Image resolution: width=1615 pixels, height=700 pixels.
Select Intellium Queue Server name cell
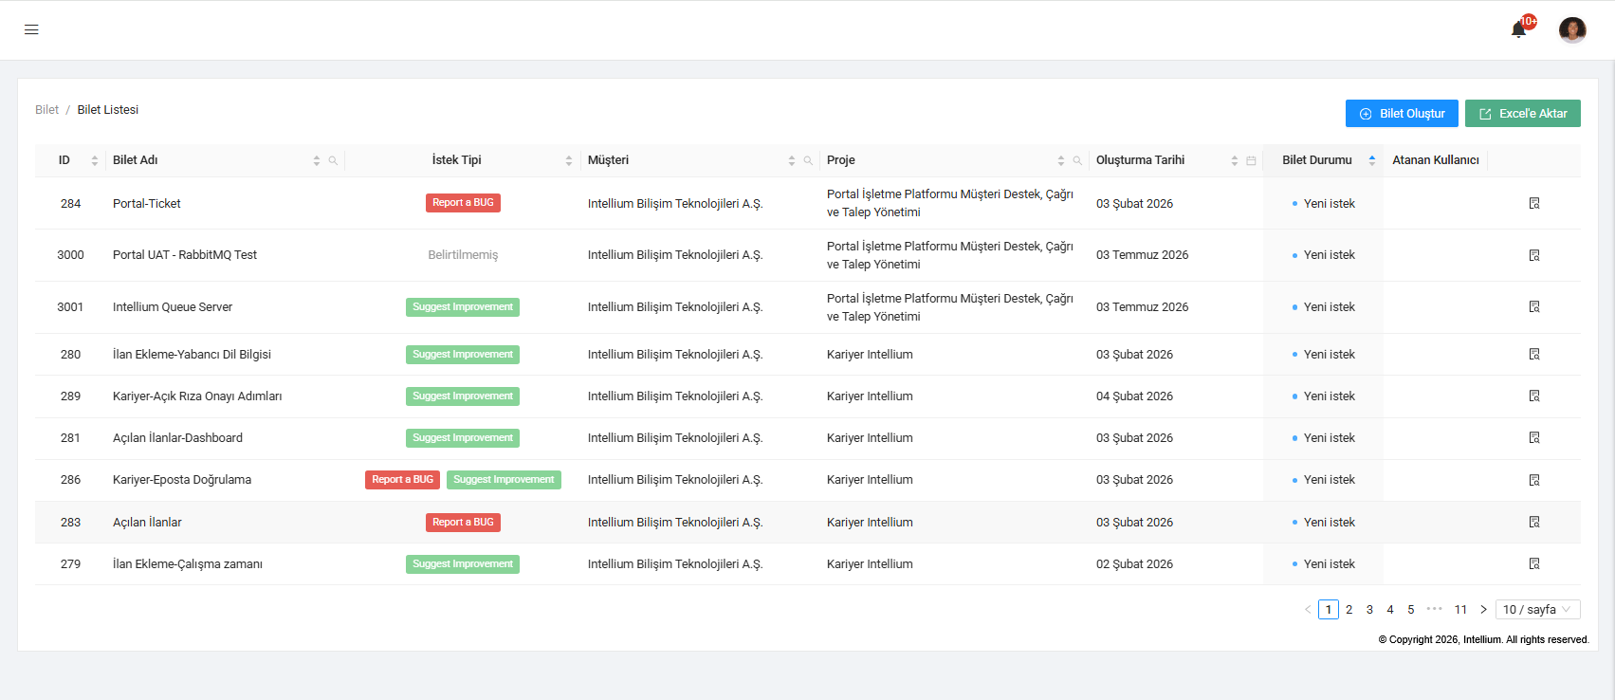click(173, 307)
